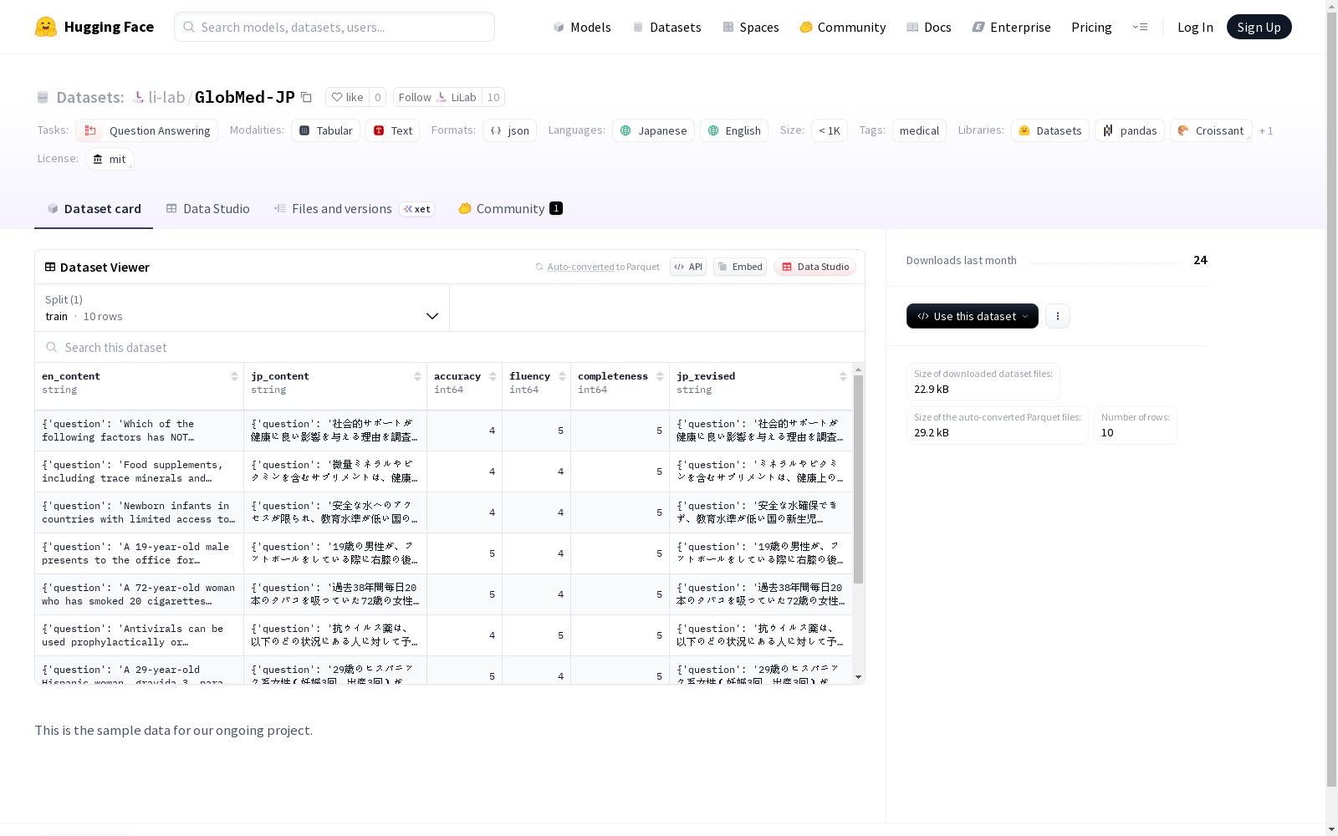Select the 'Antivirals can be used' cell
Viewport: 1338px width, 836px height.
click(139, 635)
